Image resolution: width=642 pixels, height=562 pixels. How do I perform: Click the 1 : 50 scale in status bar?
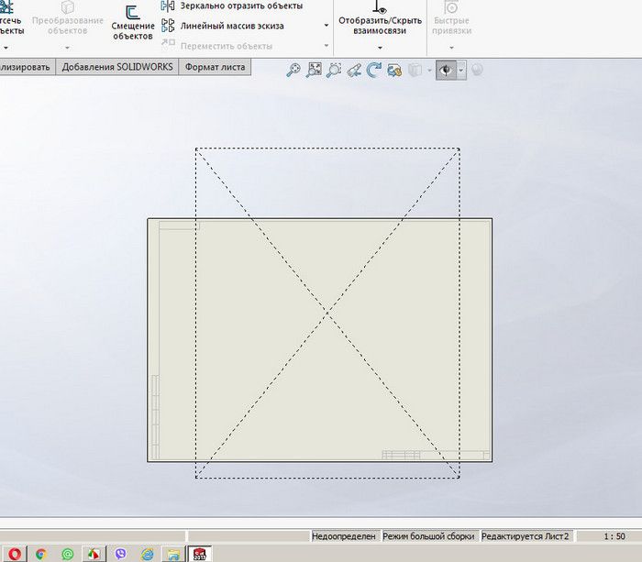[x=614, y=536]
